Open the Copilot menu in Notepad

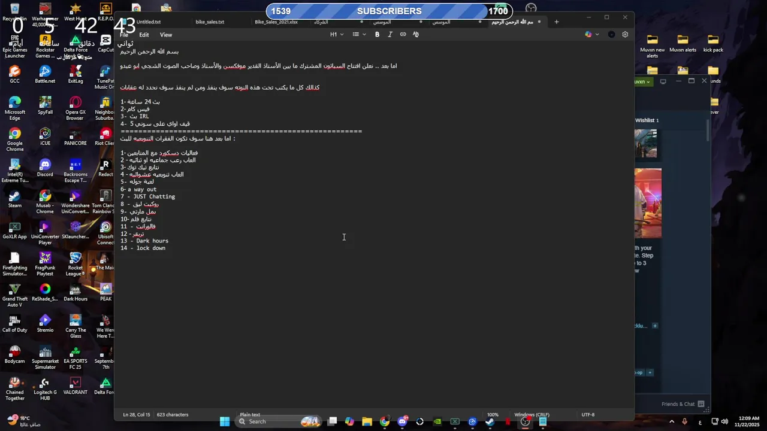[591, 35]
